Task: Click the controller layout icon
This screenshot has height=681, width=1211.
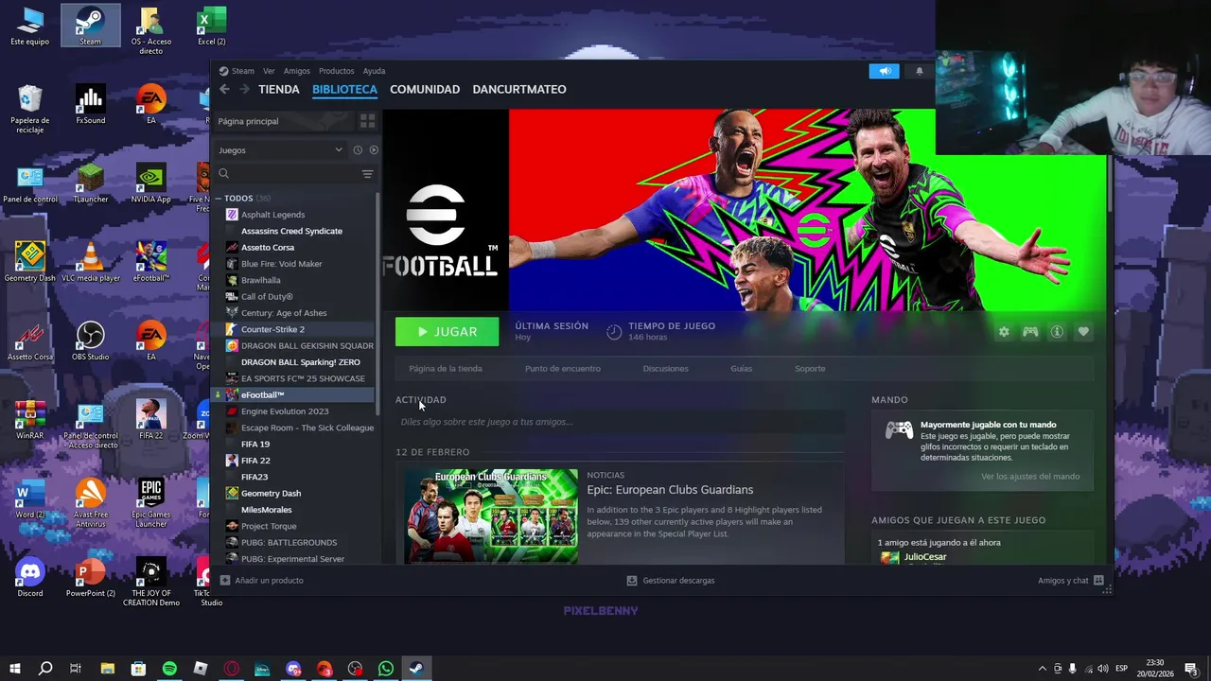Action: click(x=1030, y=332)
